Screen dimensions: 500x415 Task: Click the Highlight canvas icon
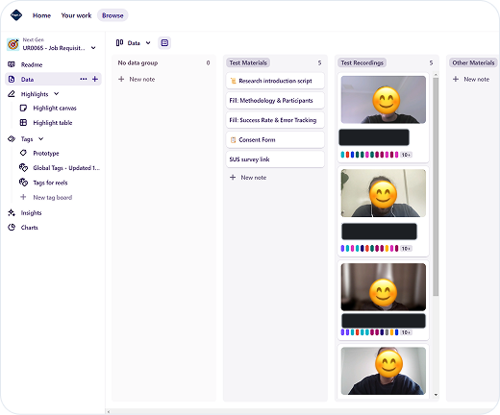[23, 108]
